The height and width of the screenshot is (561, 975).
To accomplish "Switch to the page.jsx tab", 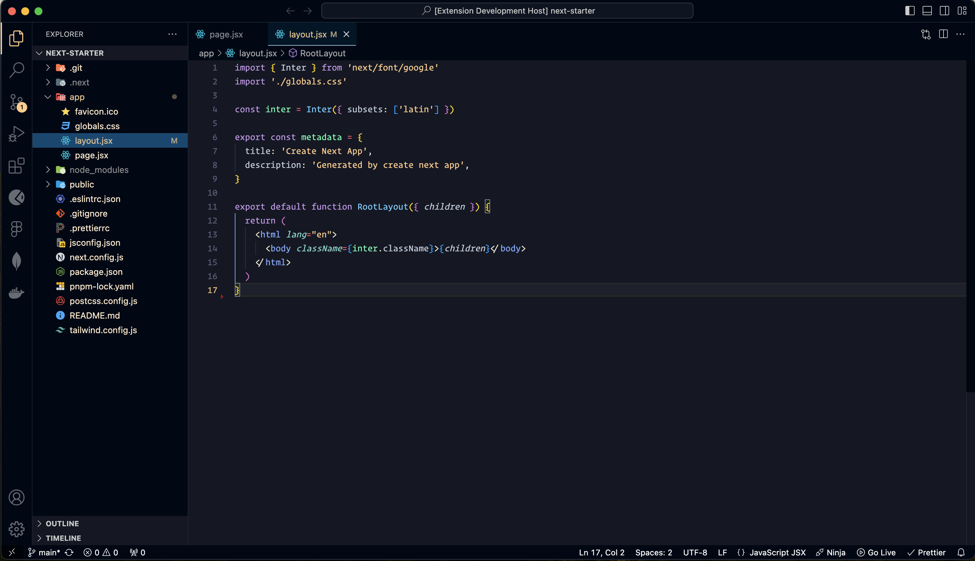I will point(226,34).
